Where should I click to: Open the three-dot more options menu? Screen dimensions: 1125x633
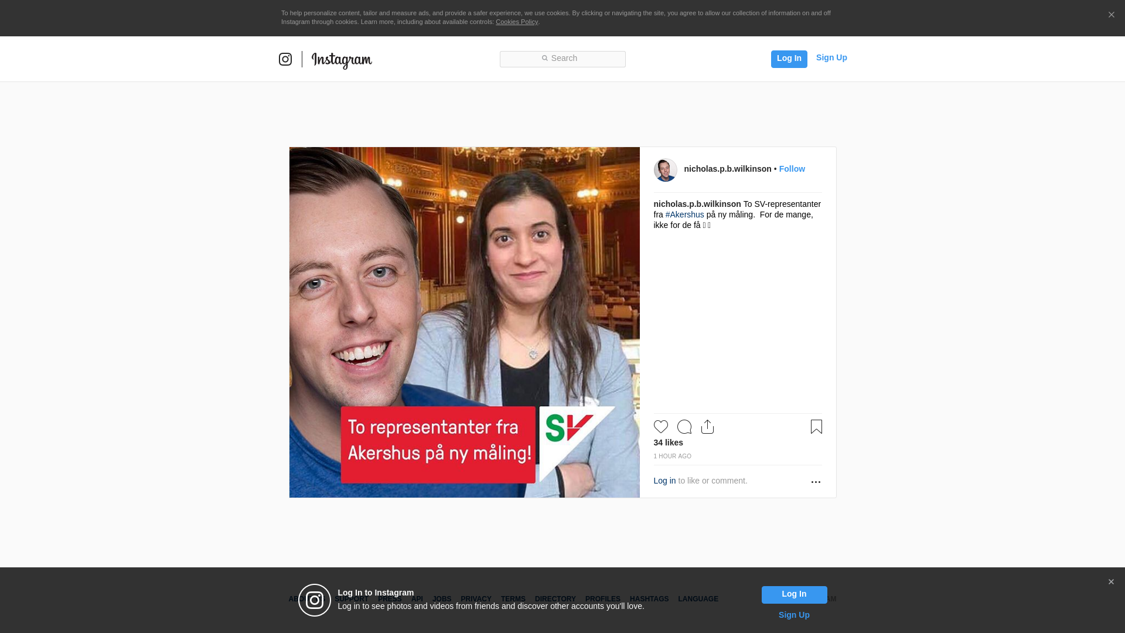coord(816,482)
